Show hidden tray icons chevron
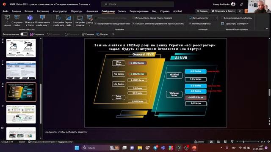This screenshot has width=271, height=152. click(x=221, y=148)
